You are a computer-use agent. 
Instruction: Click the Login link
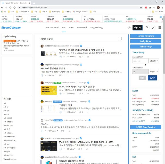[128, 28]
